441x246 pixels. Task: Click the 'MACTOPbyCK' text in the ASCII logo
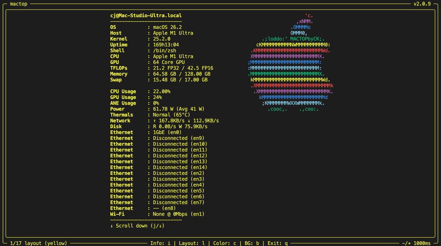click(305, 39)
